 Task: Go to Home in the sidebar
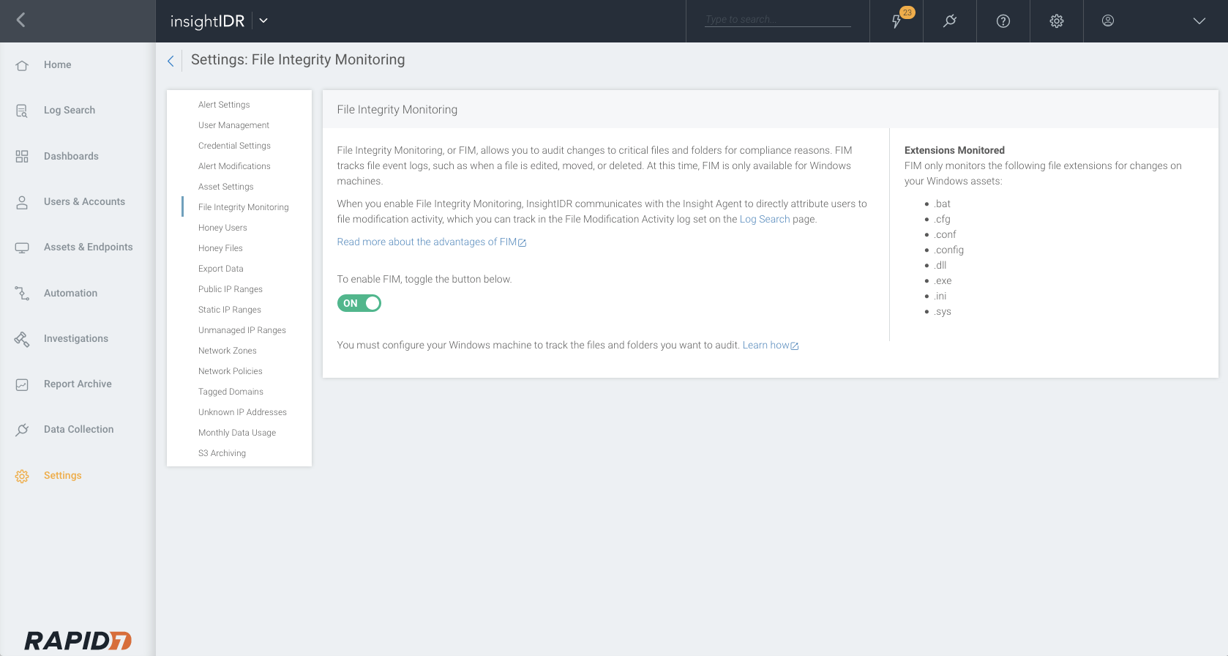(x=57, y=65)
